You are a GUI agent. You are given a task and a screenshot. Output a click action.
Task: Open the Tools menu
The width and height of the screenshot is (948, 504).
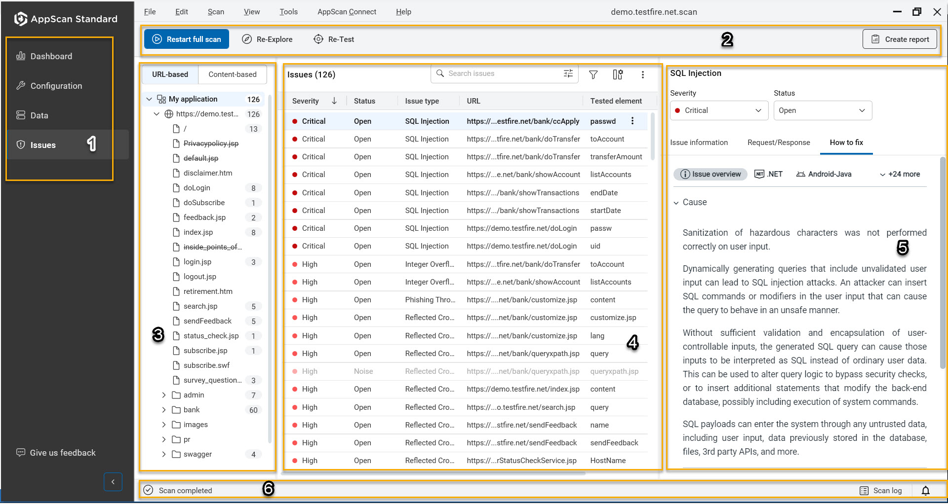(x=288, y=11)
